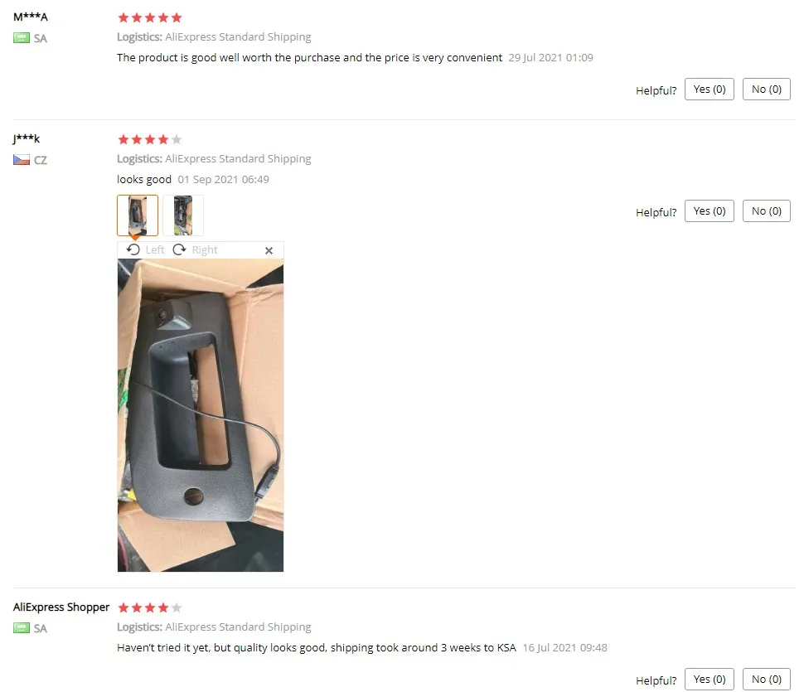Click the rotate Left icon above the photo
The width and height of the screenshot is (804, 692).
point(133,249)
